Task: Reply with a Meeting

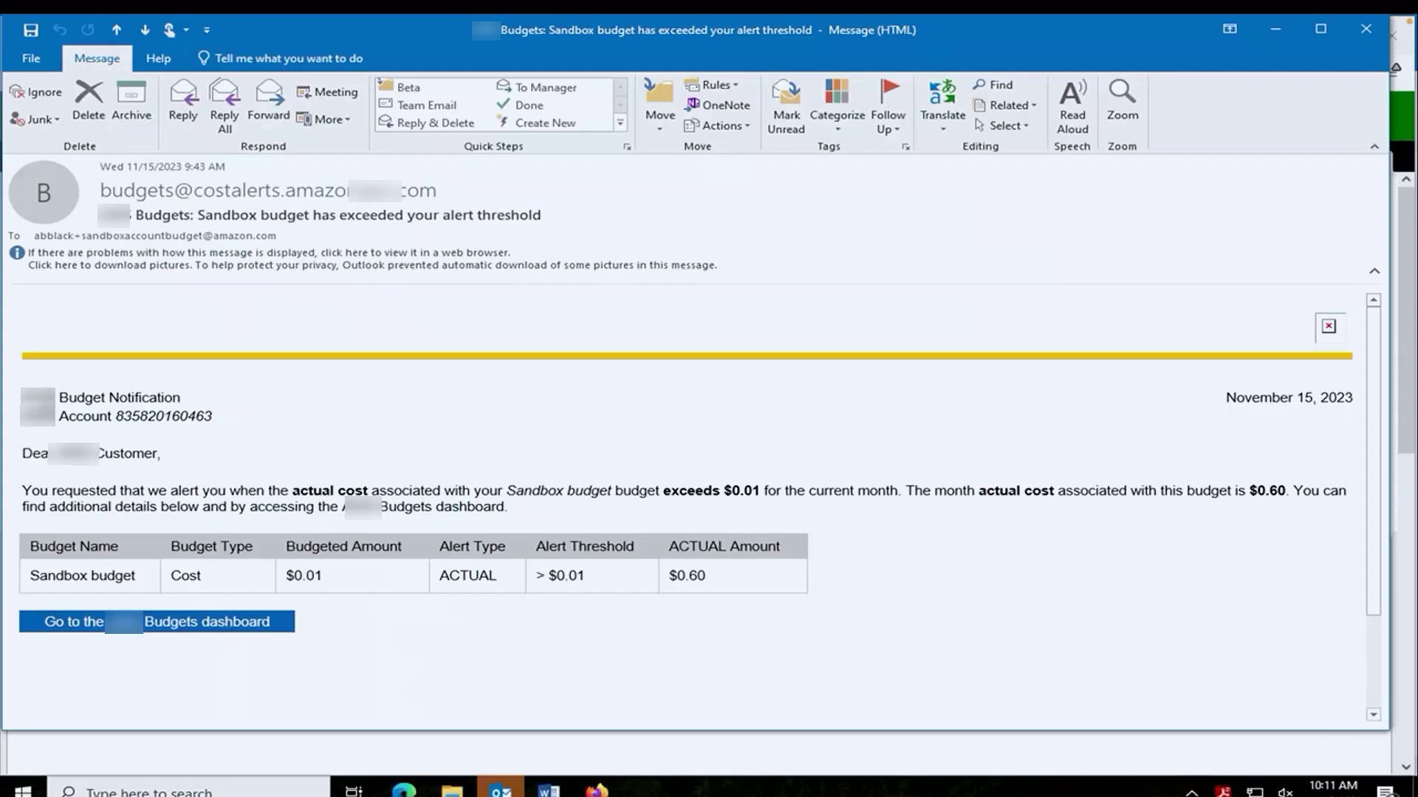Action: 327,92
